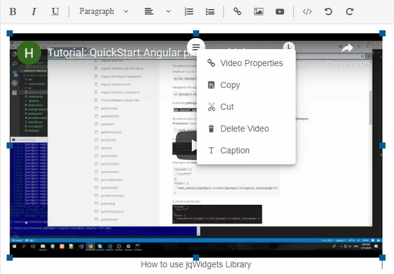Redo the last action
The image size is (394, 274).
coord(349,12)
